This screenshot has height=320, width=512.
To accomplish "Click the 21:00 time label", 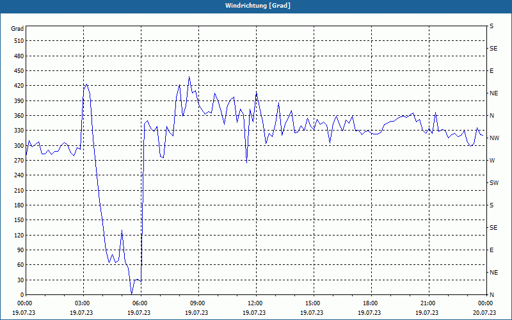I will tap(427, 303).
